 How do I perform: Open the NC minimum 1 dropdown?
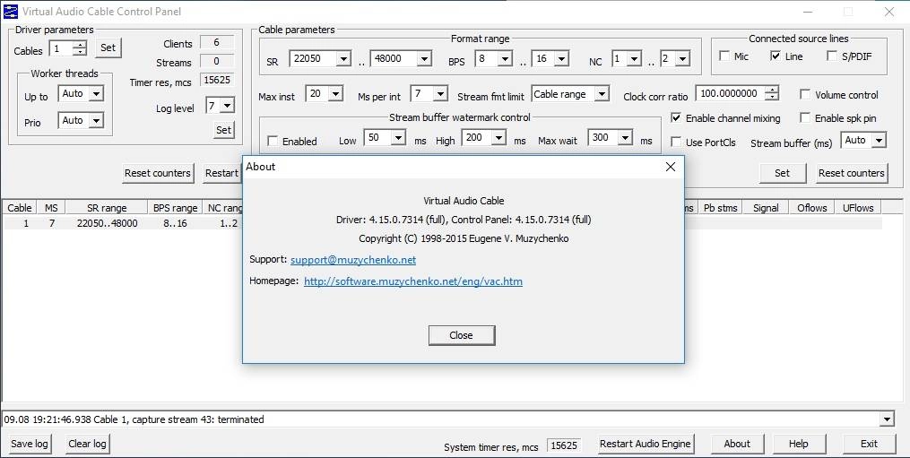pos(634,58)
